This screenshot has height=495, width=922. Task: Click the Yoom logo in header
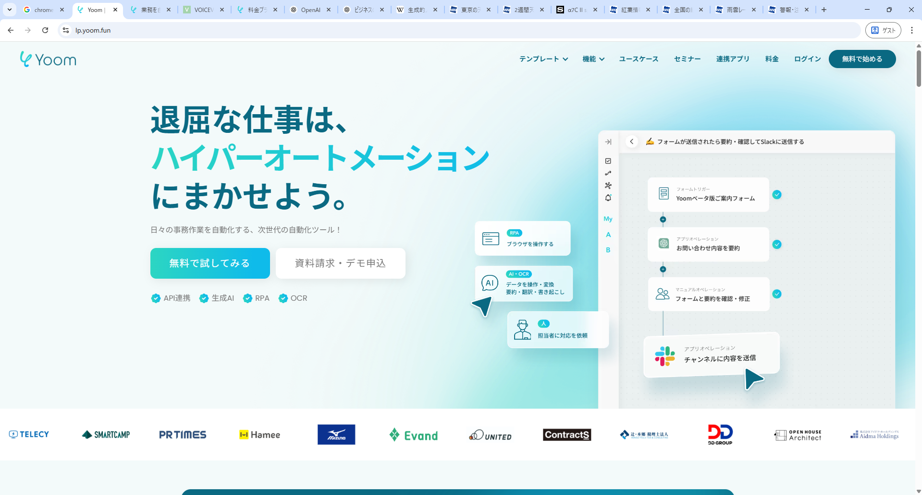[x=48, y=59]
